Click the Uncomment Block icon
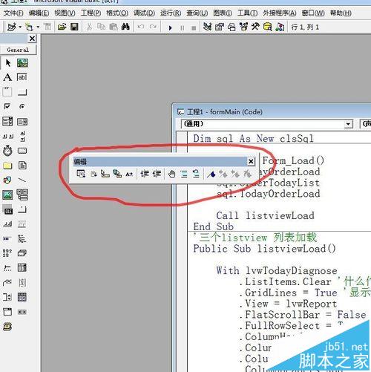The image size is (371, 372). coord(196,174)
